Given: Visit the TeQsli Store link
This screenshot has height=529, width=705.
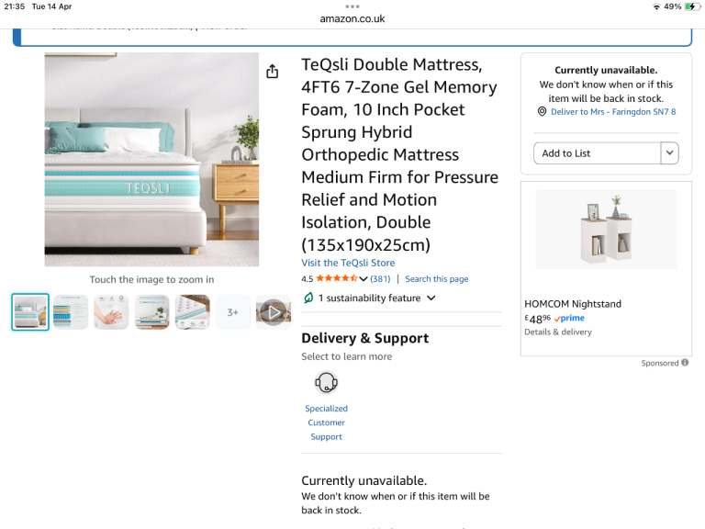Looking at the screenshot, I should [348, 263].
